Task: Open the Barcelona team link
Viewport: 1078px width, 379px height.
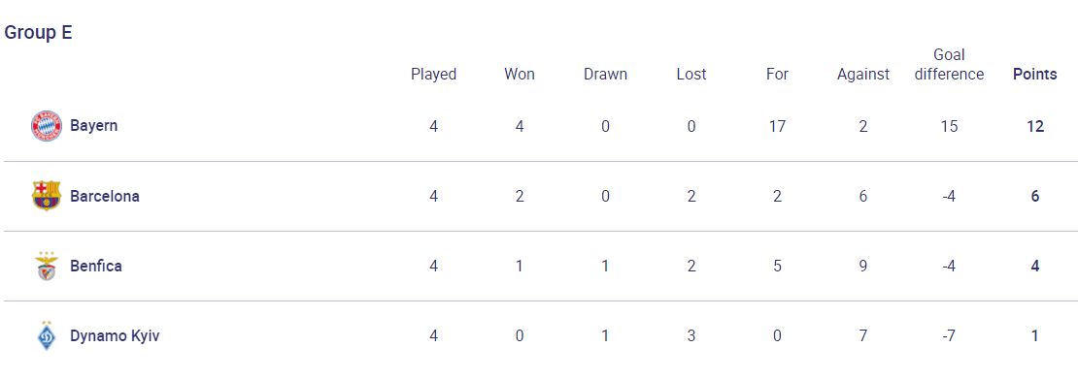Action: coord(105,197)
